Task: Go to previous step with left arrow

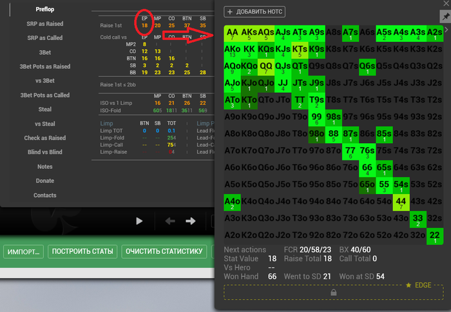Action: coord(170,221)
